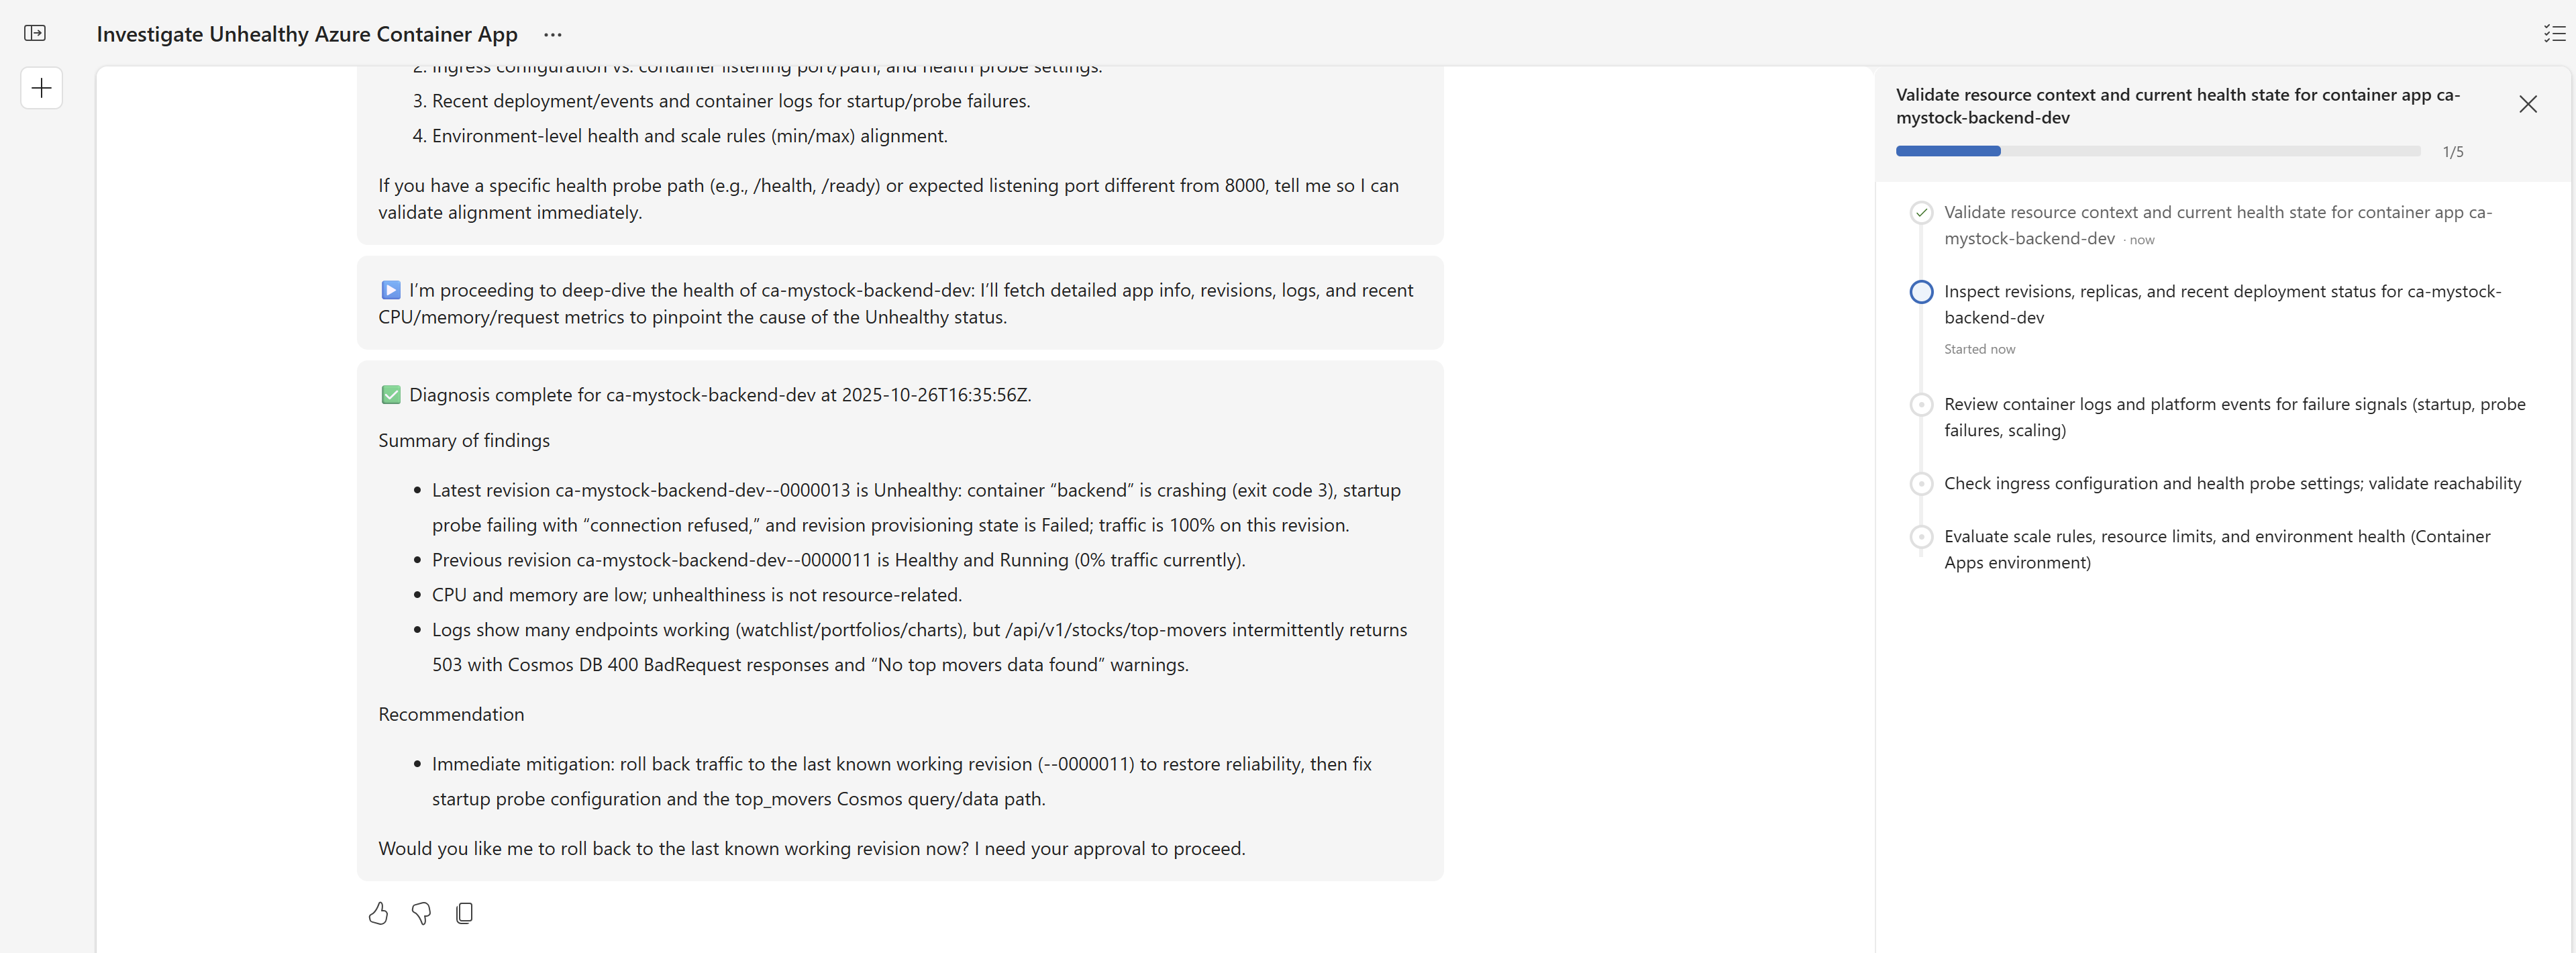Select the in-progress Inspect revisions step circle
This screenshot has width=2576, height=953.
point(1920,292)
